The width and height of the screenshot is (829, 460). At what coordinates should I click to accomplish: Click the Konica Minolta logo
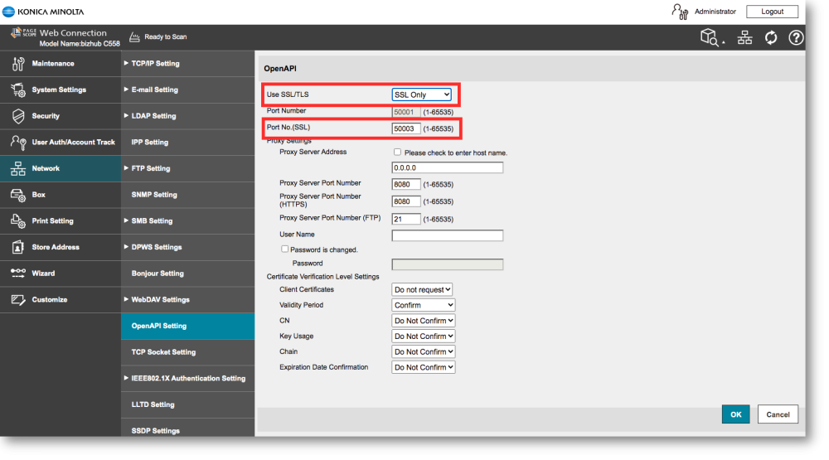pos(43,12)
